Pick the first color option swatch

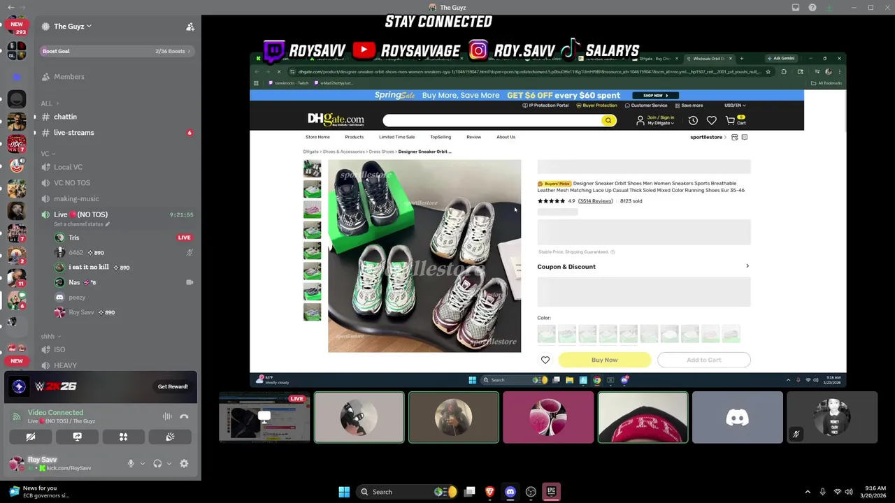pos(547,333)
